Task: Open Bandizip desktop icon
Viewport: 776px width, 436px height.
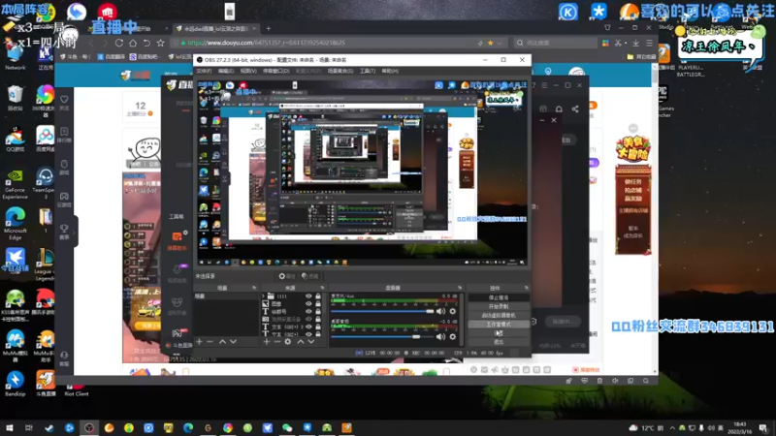Action: click(x=16, y=384)
